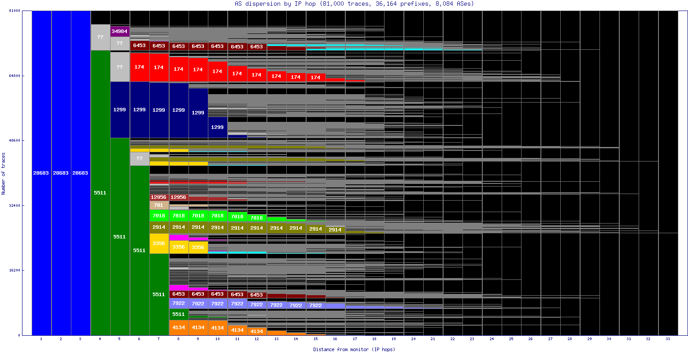Screen dimensions: 688x352
Task: Select navy 1299 block at hop 10
Action: coord(218,127)
